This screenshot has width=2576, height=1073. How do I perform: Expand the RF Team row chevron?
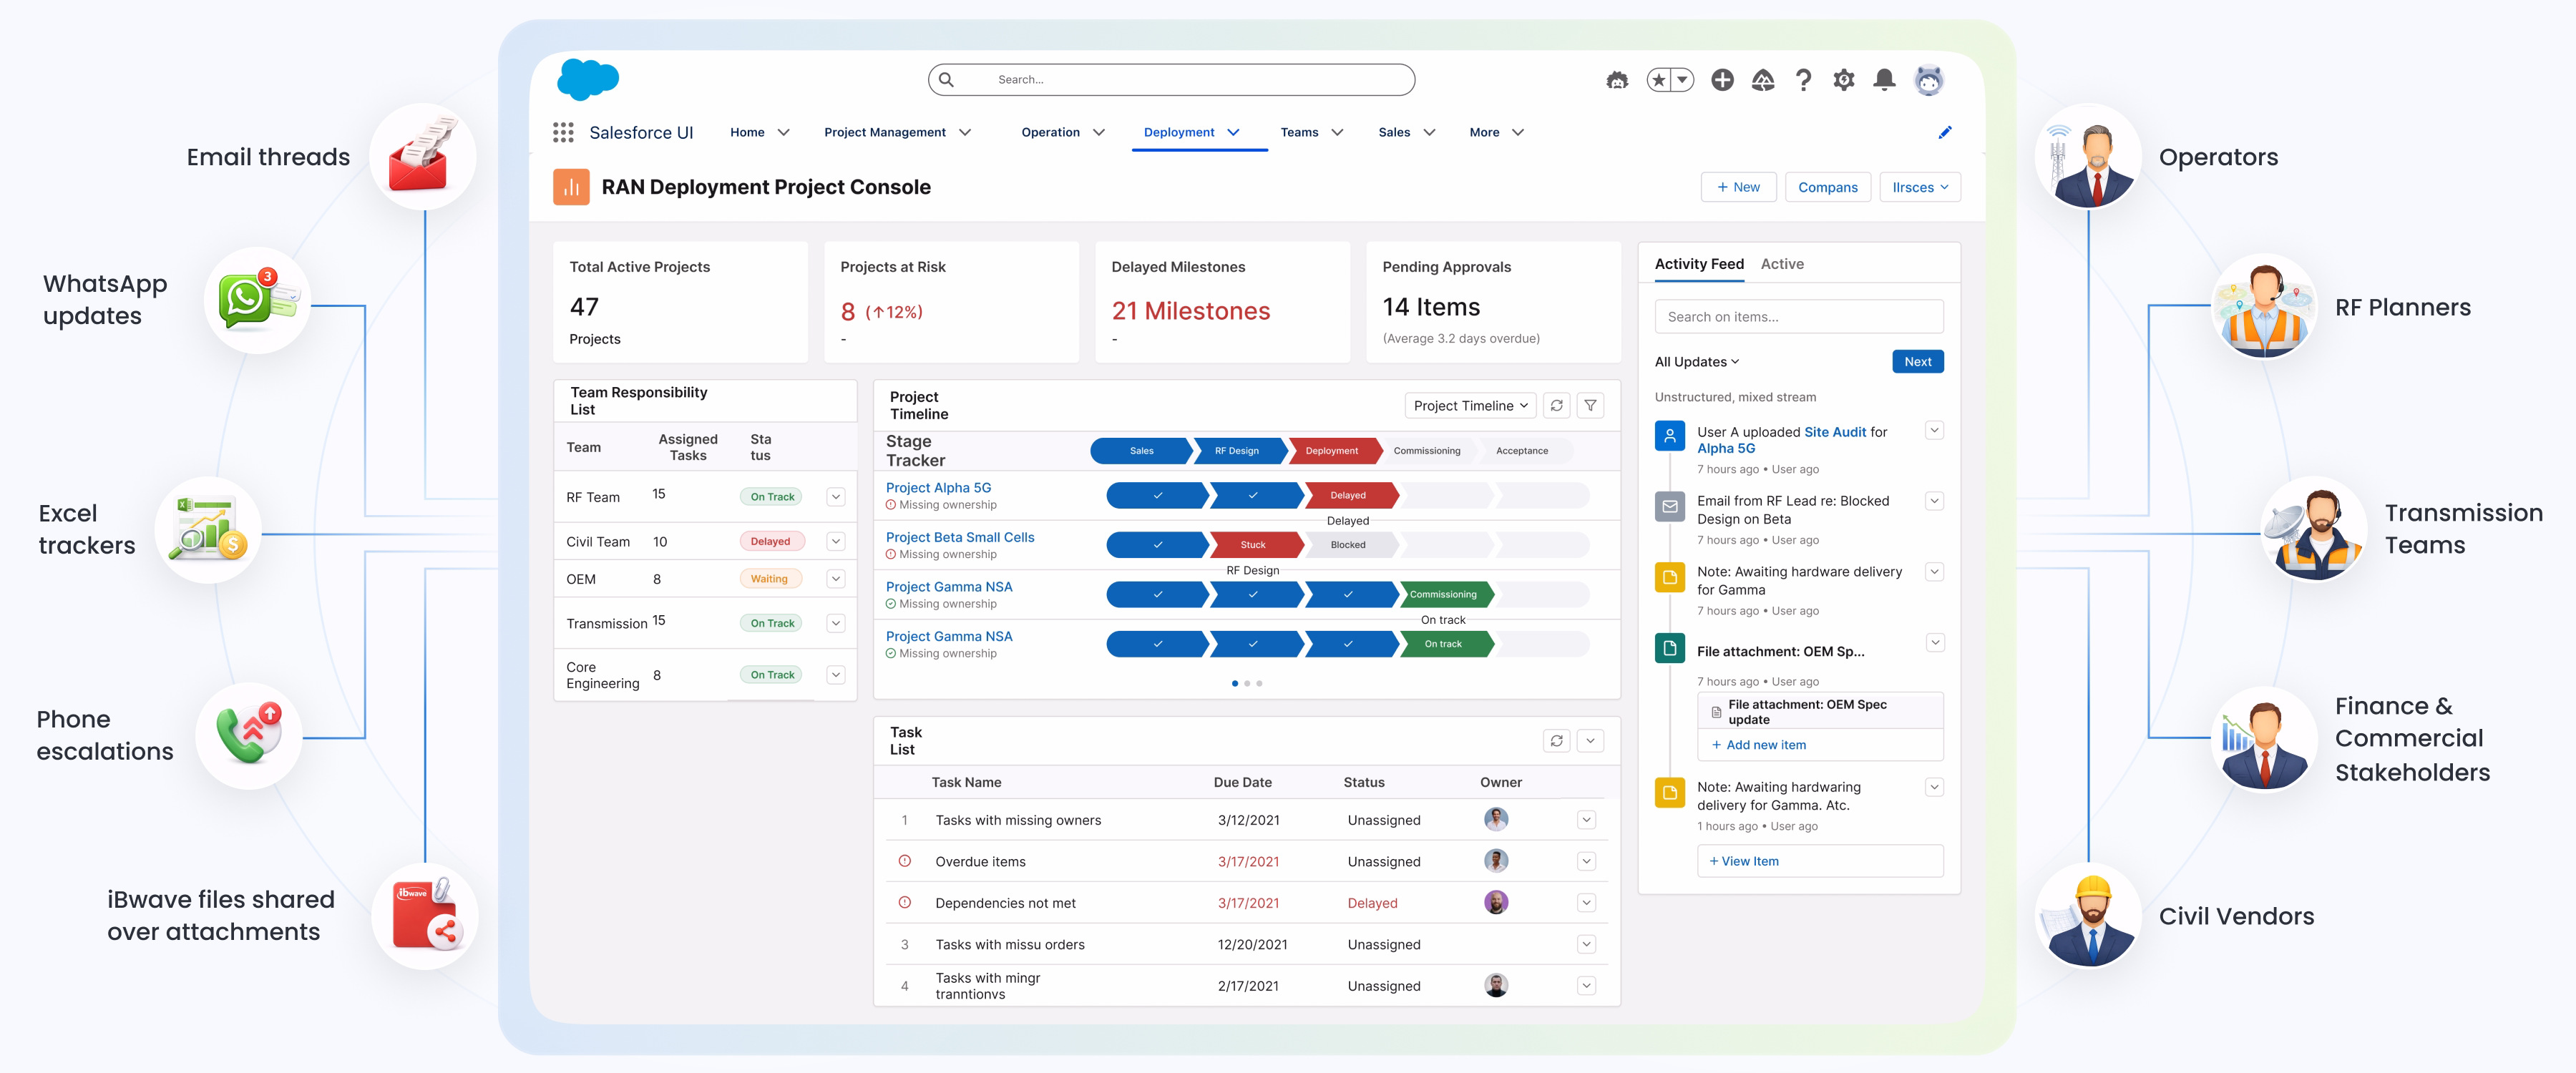836,497
